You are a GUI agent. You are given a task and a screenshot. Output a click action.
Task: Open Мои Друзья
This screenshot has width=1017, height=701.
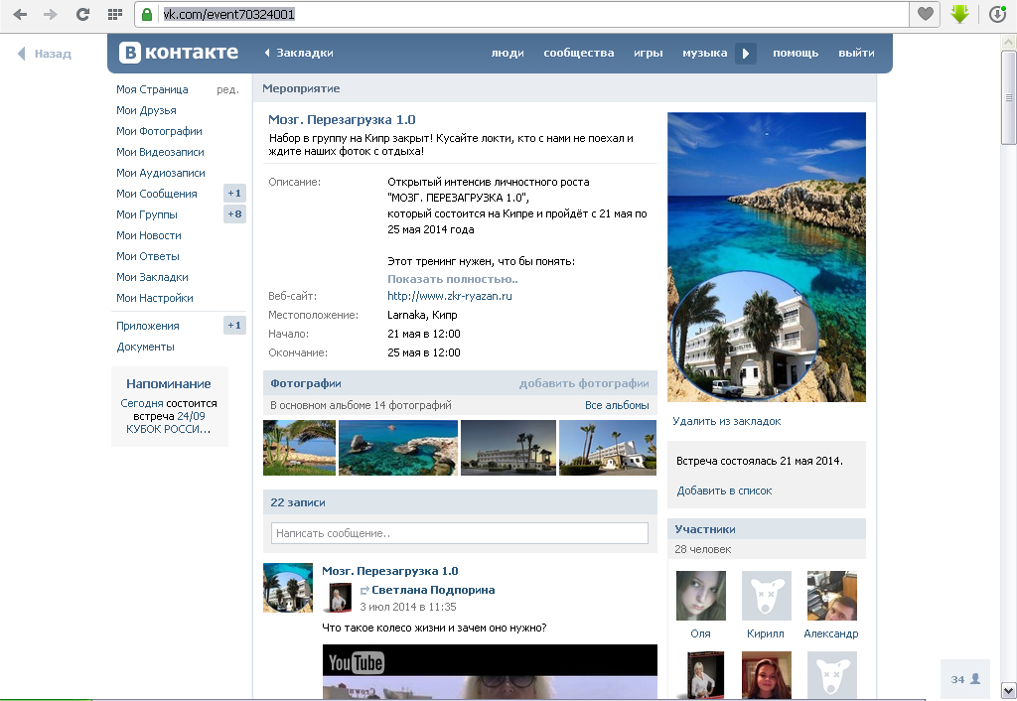(147, 110)
